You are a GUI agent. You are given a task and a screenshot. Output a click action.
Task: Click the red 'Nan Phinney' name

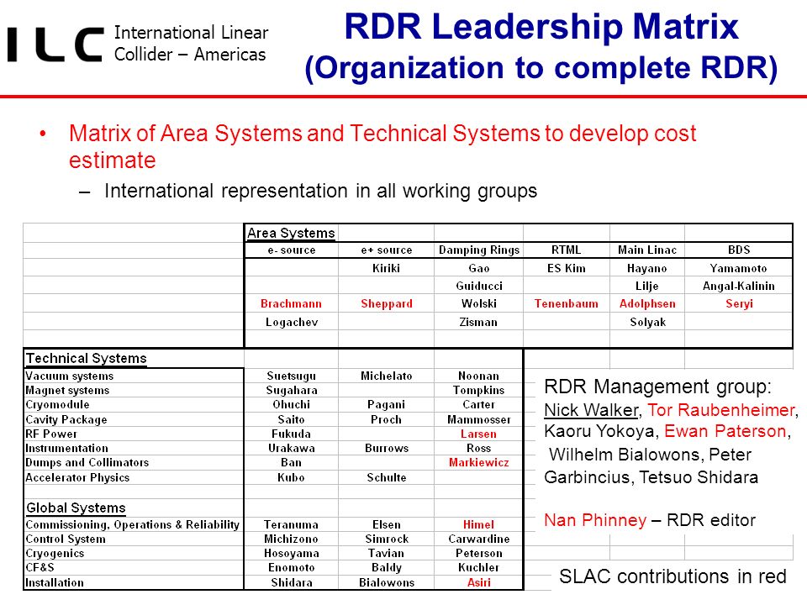(595, 520)
